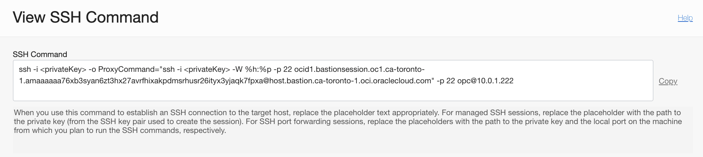Click the -p 22 port before opc user
703x157 pixels.
(446, 81)
